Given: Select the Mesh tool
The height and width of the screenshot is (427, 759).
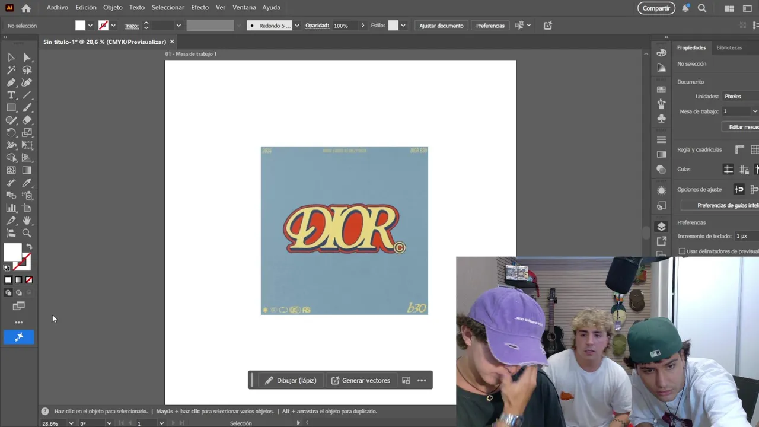Looking at the screenshot, I should (x=11, y=170).
